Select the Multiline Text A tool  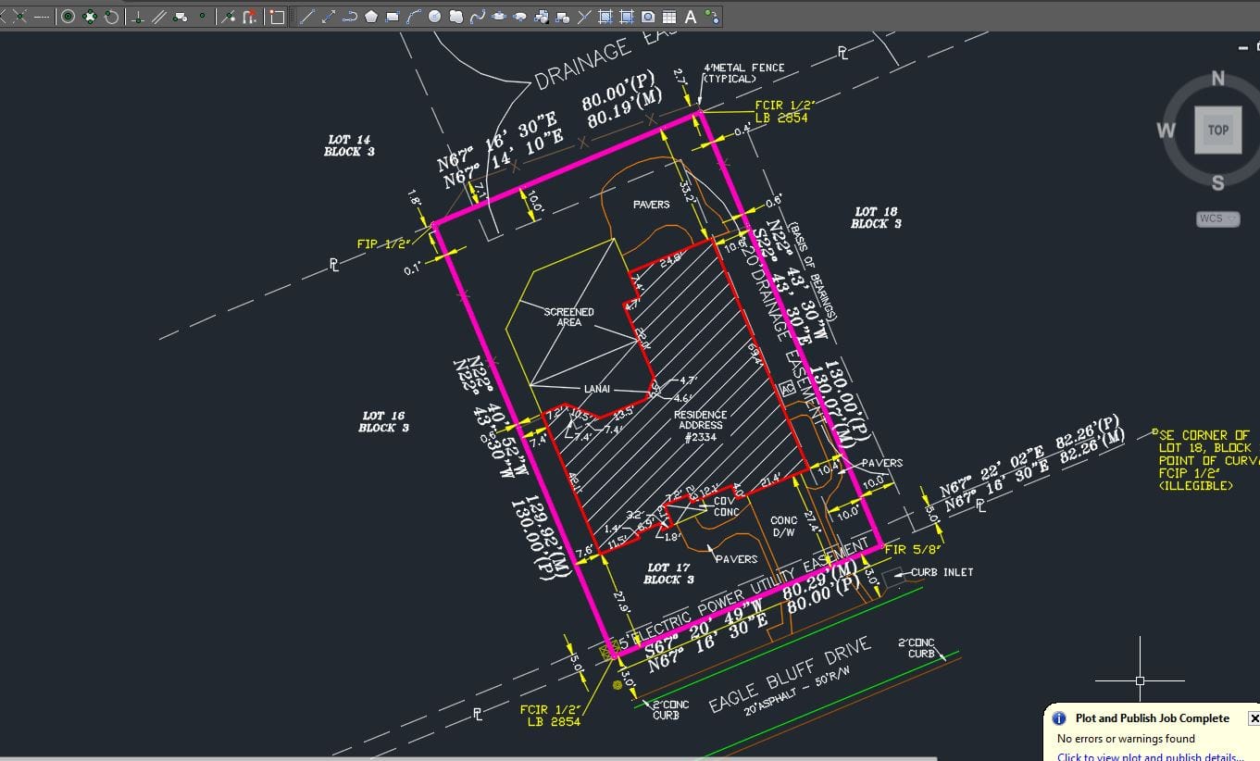click(691, 17)
